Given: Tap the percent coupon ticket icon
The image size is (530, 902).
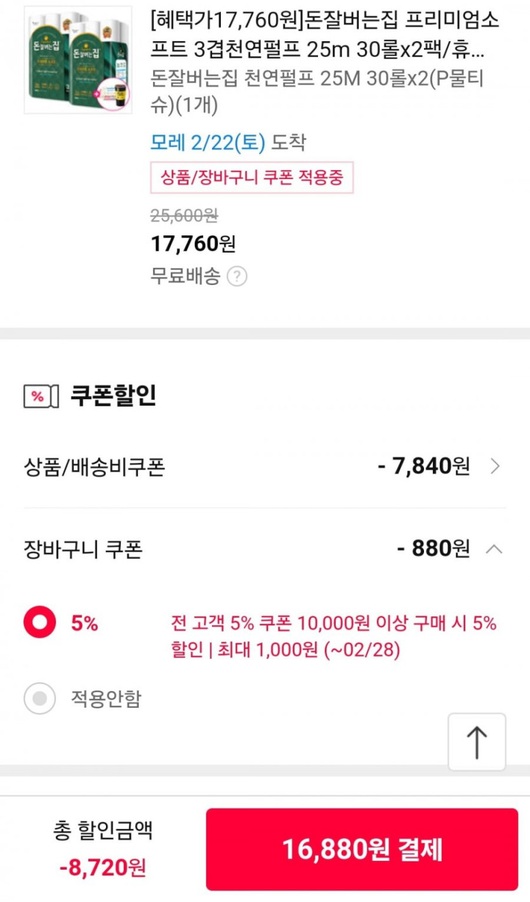Looking at the screenshot, I should click(x=41, y=396).
